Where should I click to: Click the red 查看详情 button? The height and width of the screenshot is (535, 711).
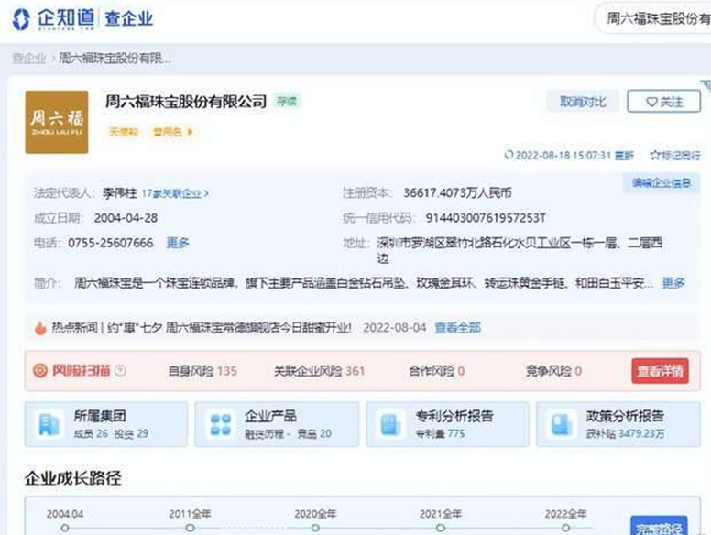660,371
